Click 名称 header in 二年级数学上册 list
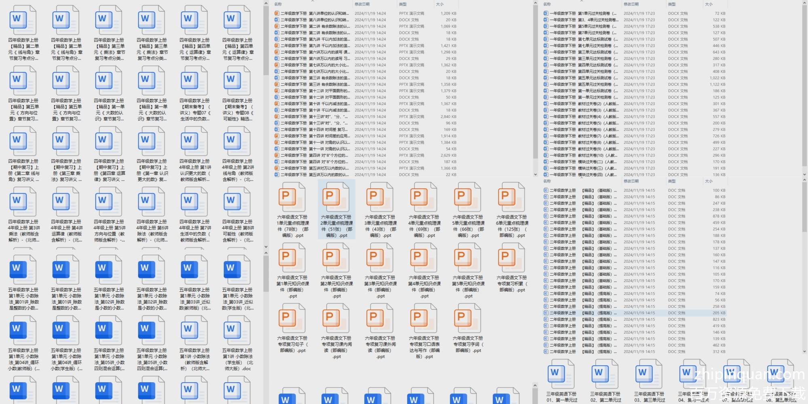This screenshot has width=808, height=404. coord(547,181)
